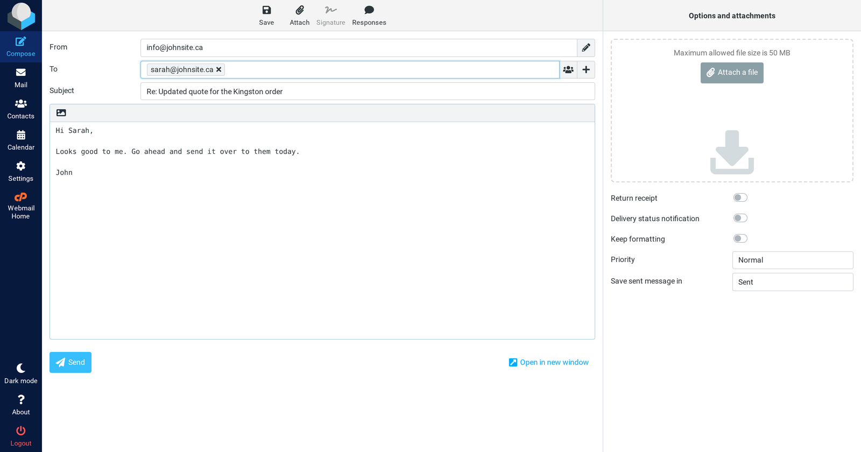Open Settings from the sidebar

click(21, 172)
